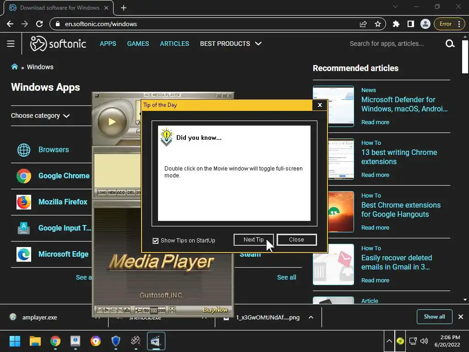Click the eject button in movie window toolbar

[x=127, y=310]
